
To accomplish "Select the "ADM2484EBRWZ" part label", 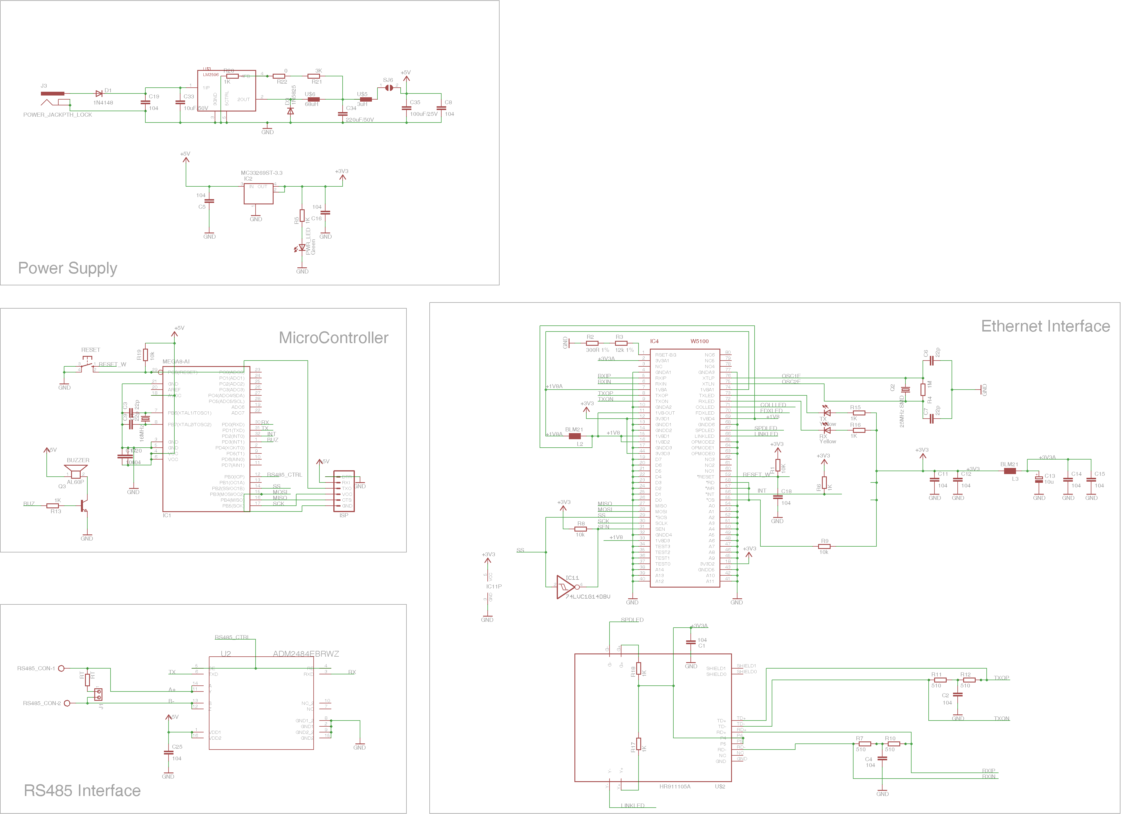I will point(306,654).
